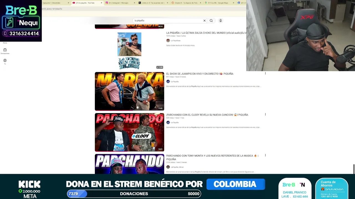The height and width of the screenshot is (199, 355).
Task: Switch to the Streamlabs tab
Action: [54, 3]
